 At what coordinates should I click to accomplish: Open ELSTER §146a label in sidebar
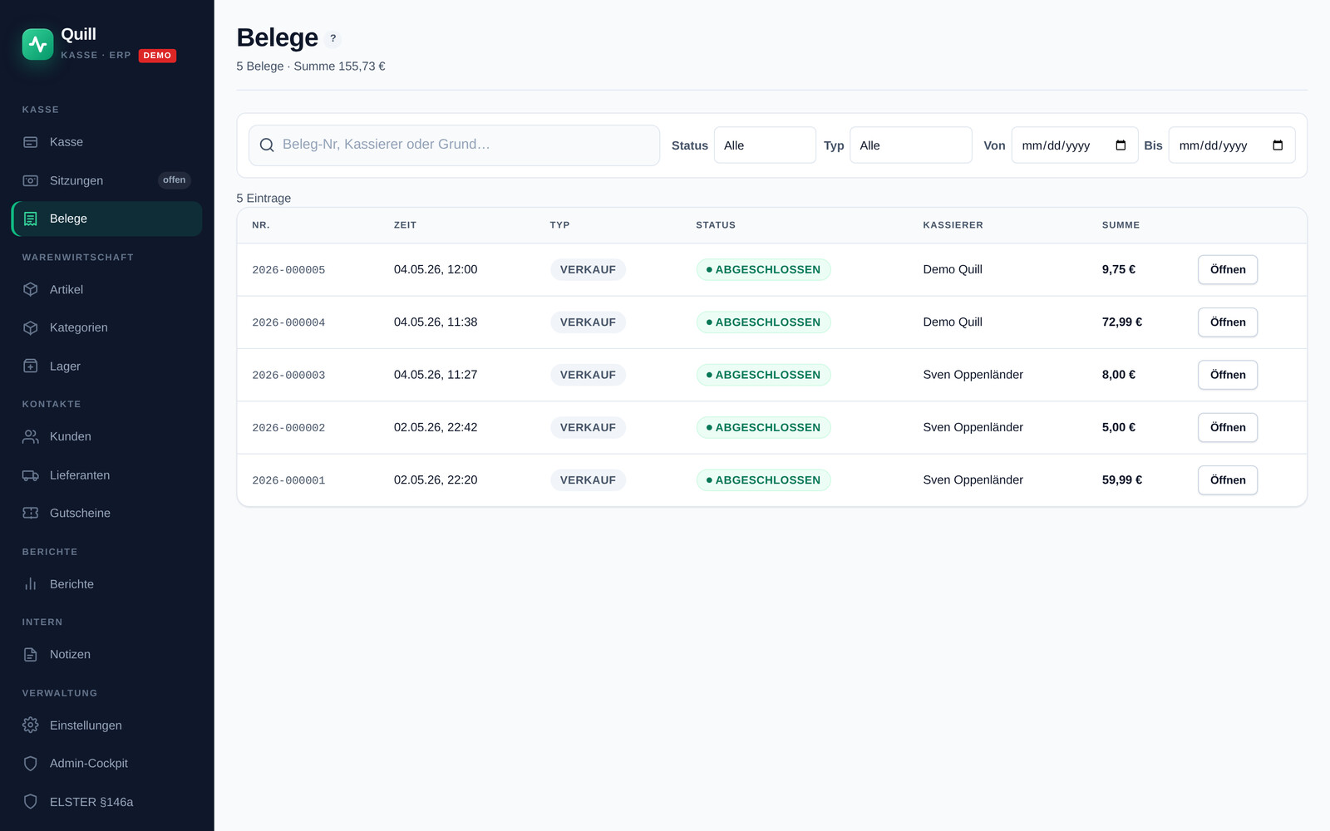pos(91,802)
